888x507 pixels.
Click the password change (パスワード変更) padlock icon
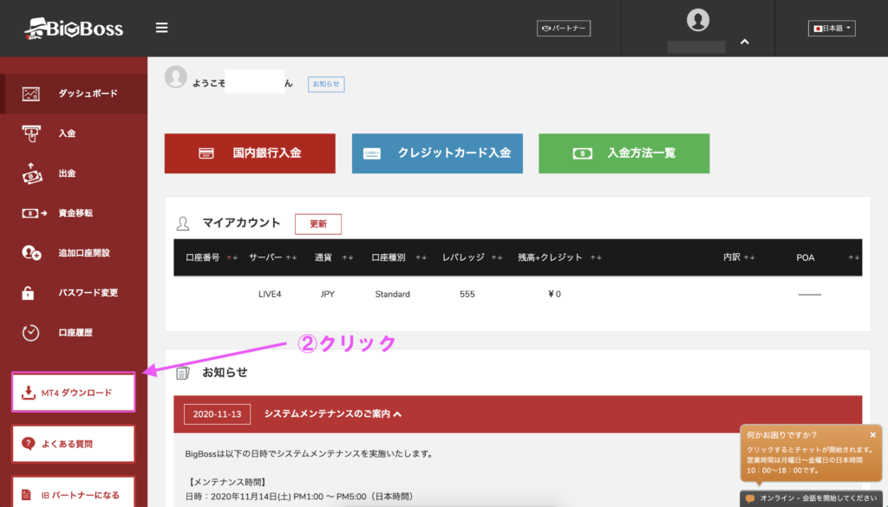[x=31, y=293]
